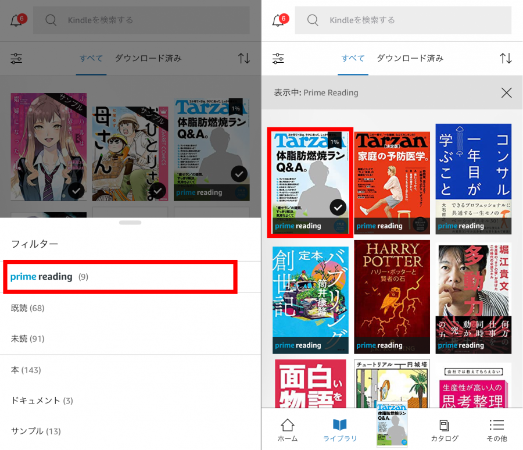
Task: Open 面白い物語 book cover
Action: [310, 384]
